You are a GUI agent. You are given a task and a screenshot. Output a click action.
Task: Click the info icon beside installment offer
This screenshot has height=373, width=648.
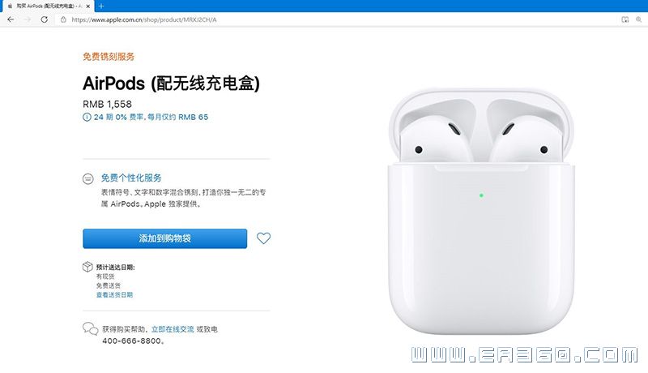[x=87, y=117]
